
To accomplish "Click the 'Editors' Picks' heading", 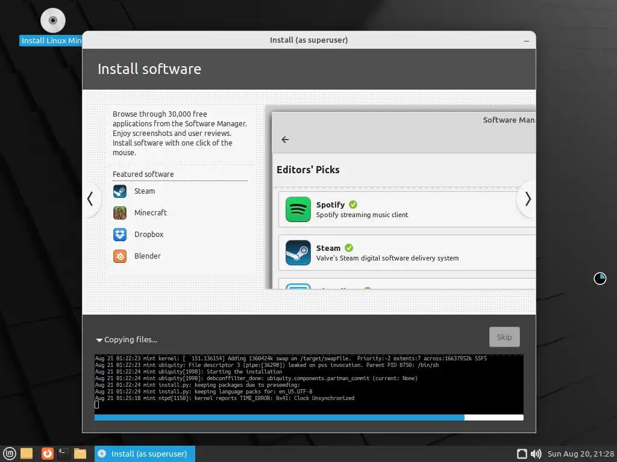I will coord(308,170).
